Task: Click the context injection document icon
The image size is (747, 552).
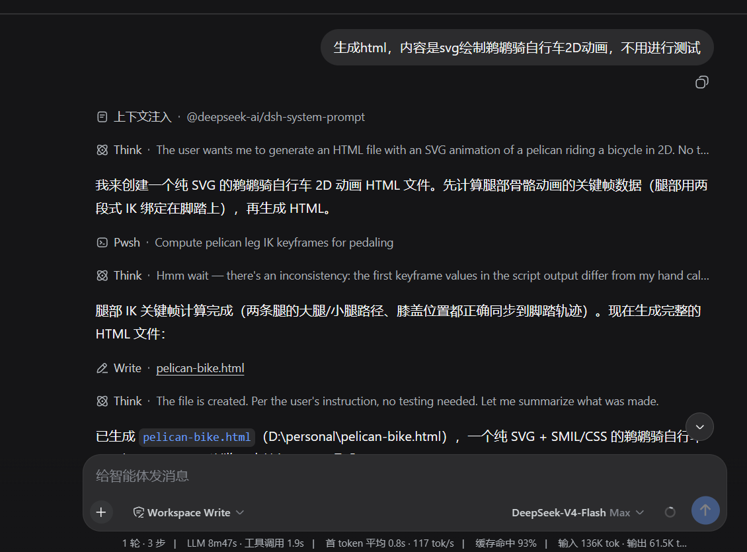Action: [102, 117]
